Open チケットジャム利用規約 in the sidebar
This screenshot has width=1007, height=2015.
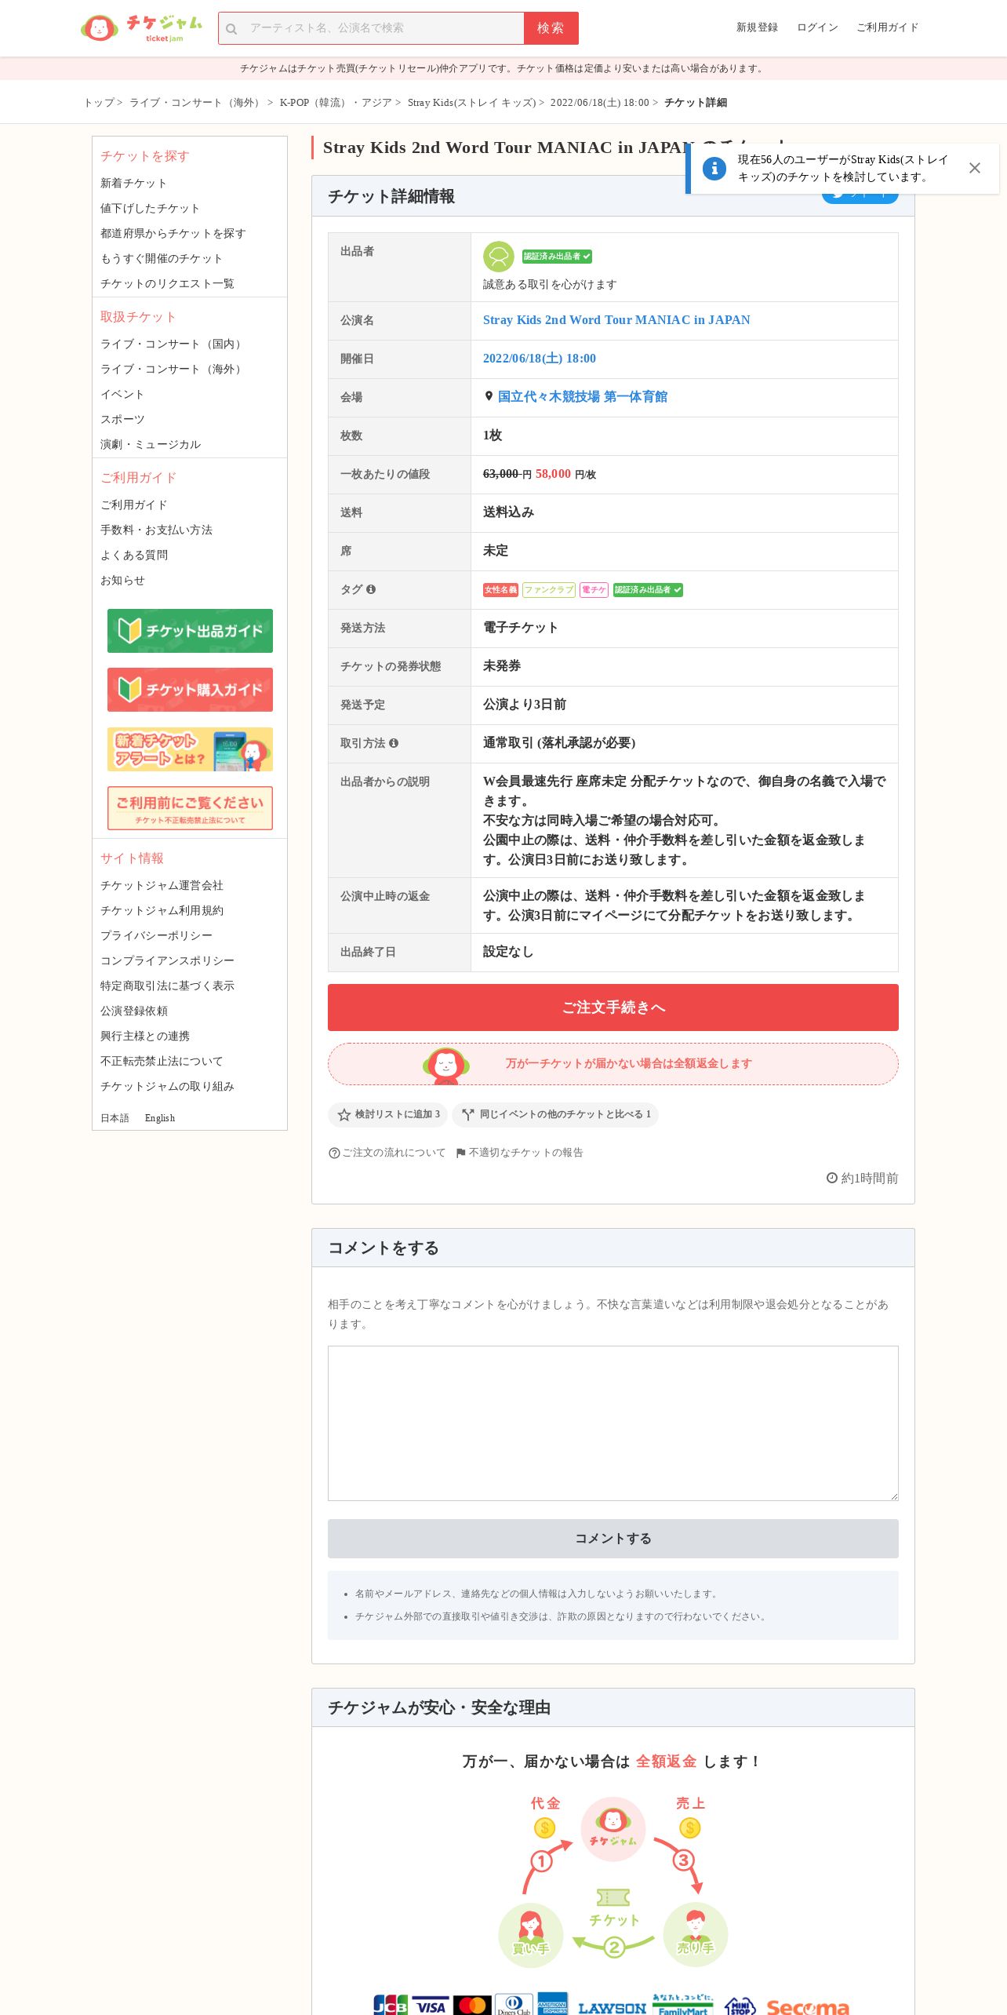(162, 910)
